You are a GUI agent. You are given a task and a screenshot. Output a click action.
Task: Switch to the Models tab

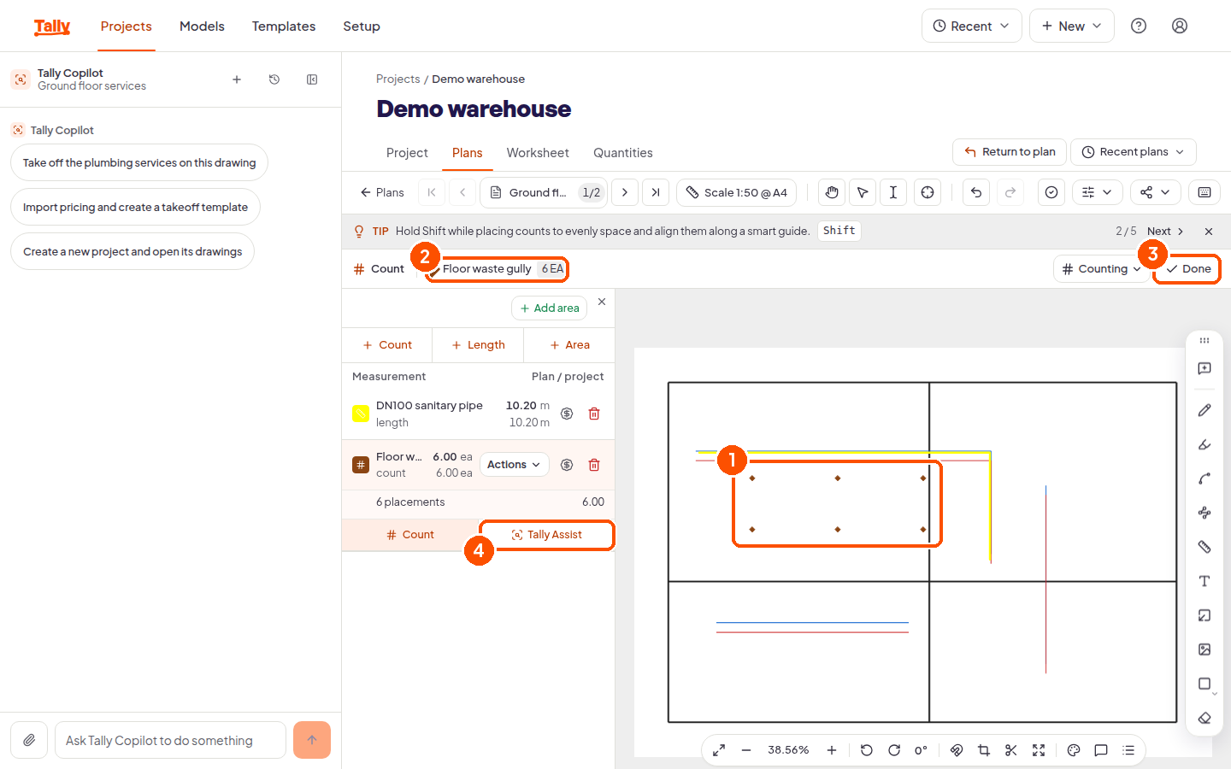pyautogui.click(x=202, y=26)
